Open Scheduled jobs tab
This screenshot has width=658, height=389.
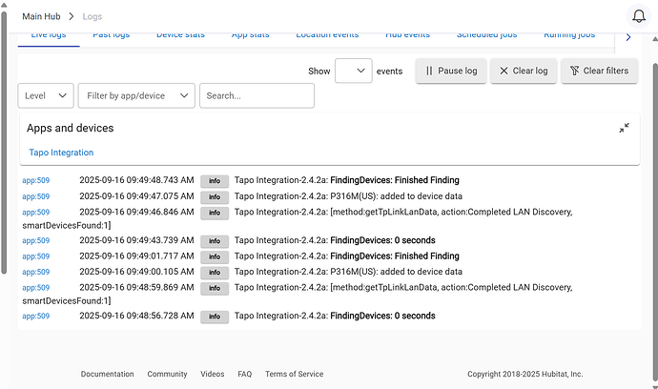point(486,35)
